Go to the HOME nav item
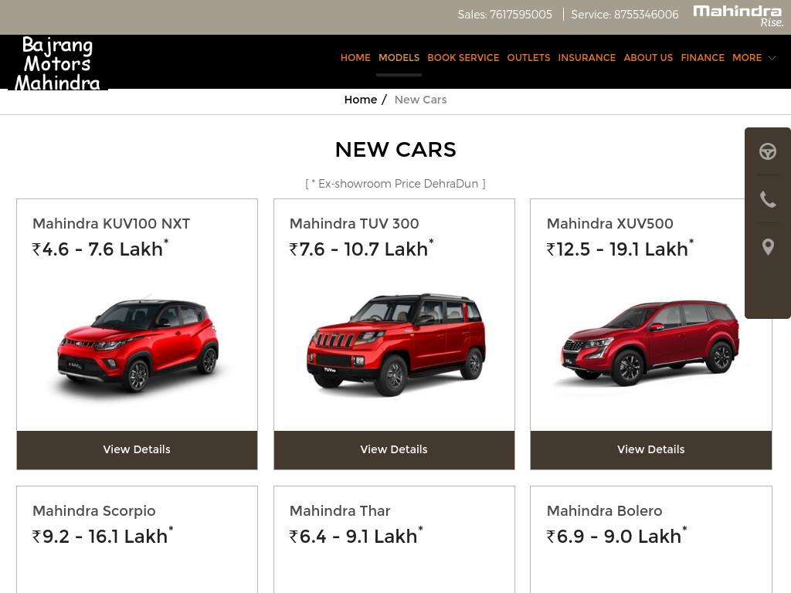The width and height of the screenshot is (791, 593). coord(355,57)
